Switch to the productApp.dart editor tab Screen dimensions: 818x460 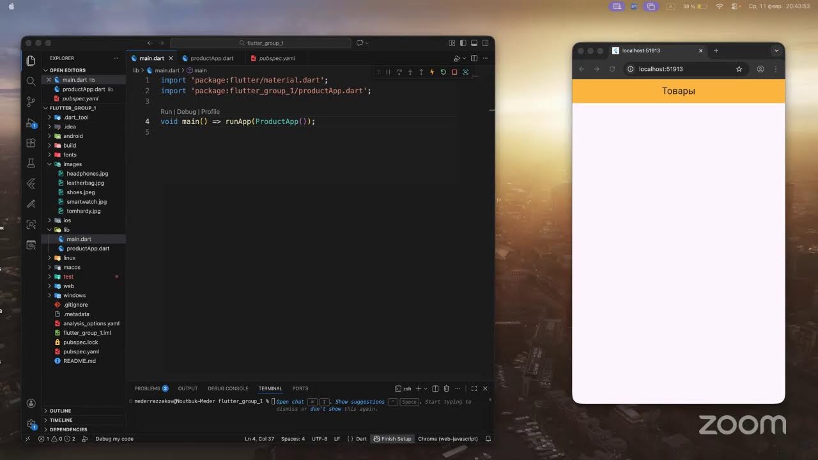pyautogui.click(x=212, y=58)
